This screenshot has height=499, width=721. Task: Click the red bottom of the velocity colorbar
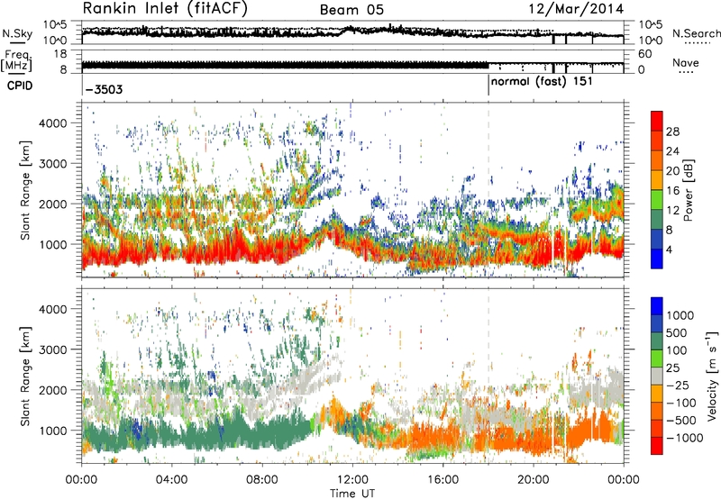tap(657, 446)
